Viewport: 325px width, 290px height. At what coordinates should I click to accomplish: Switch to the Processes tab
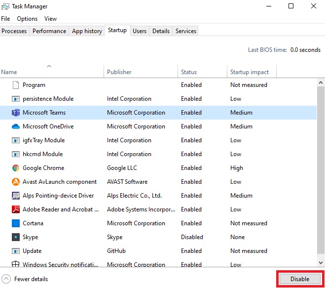[x=14, y=31]
